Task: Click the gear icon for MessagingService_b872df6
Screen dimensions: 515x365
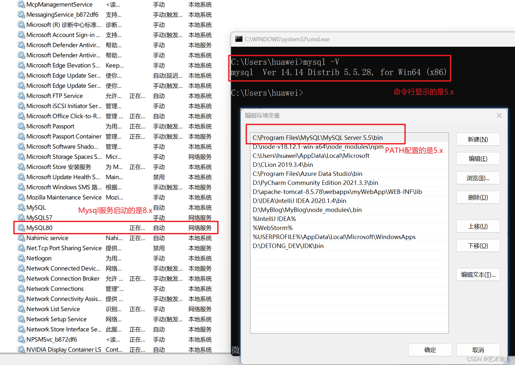Action: pos(21,14)
